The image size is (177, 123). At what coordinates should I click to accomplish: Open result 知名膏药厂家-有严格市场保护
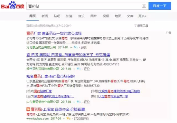(51, 76)
